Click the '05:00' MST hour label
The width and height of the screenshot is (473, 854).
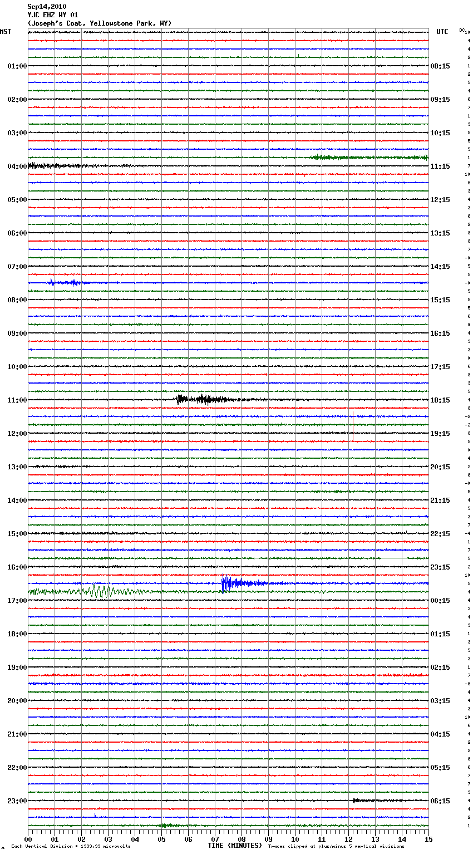[17, 200]
